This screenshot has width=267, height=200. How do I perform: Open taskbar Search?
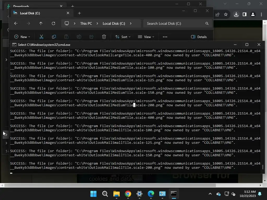pyautogui.click(x=105, y=194)
